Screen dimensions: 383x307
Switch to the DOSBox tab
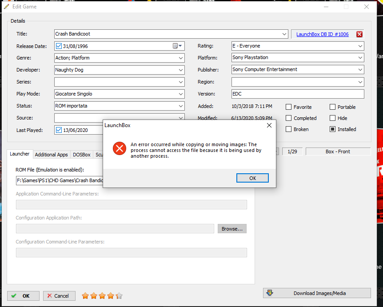[x=82, y=155]
